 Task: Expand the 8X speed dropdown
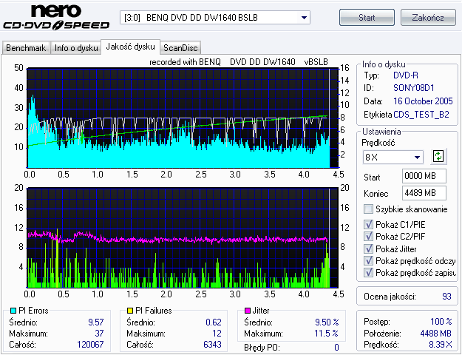point(393,157)
